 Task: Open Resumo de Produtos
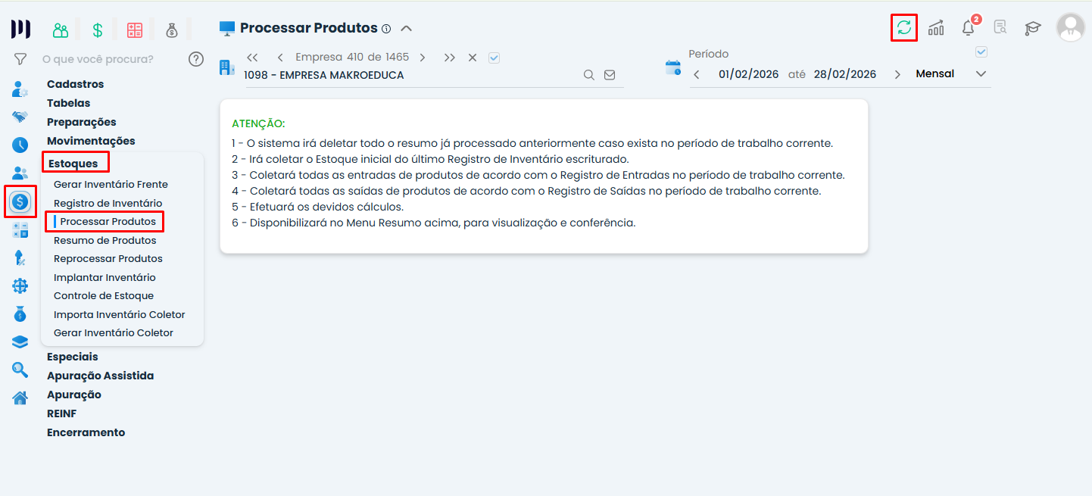pos(105,240)
